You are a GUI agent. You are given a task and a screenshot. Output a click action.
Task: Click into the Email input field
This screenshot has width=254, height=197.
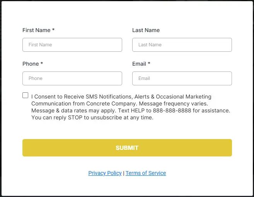click(x=182, y=78)
